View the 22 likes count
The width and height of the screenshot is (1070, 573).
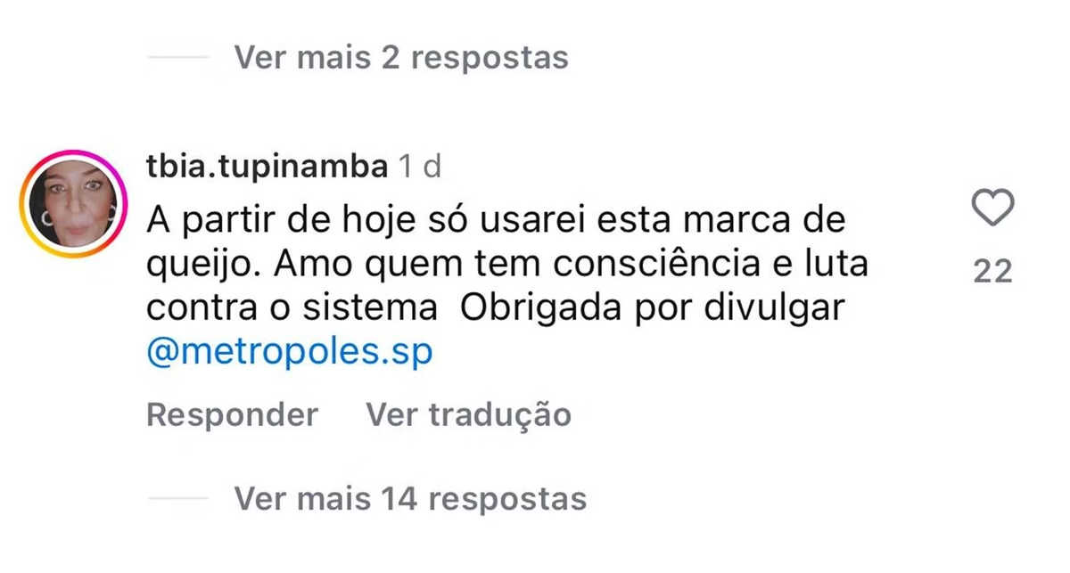pos(992,272)
